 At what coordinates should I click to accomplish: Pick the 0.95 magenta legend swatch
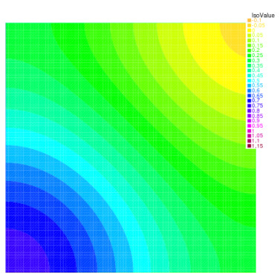[249, 126]
